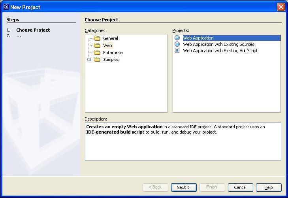Click the icon for Web Application with Existing Ant Script
The height and width of the screenshot is (198, 288).
point(177,51)
